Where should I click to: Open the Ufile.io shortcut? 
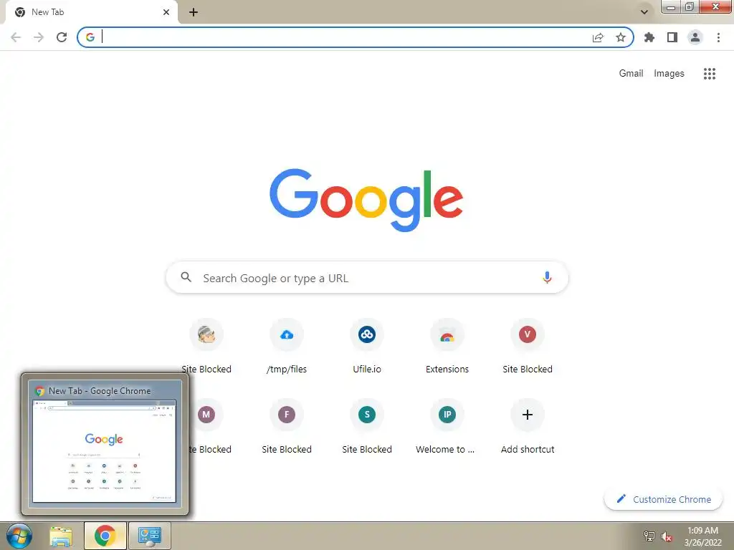367,347
